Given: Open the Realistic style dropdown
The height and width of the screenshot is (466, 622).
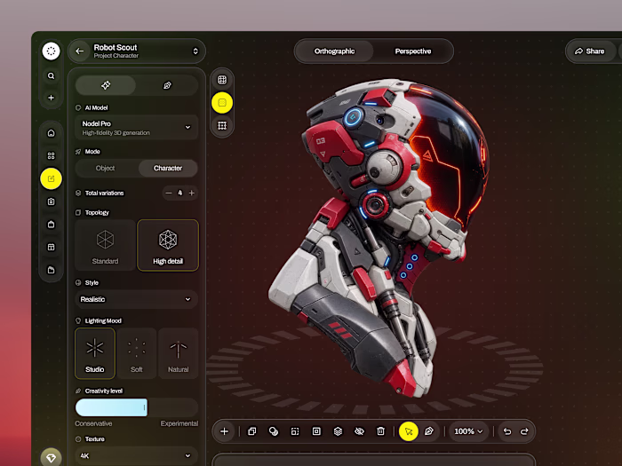Looking at the screenshot, I should coord(137,299).
